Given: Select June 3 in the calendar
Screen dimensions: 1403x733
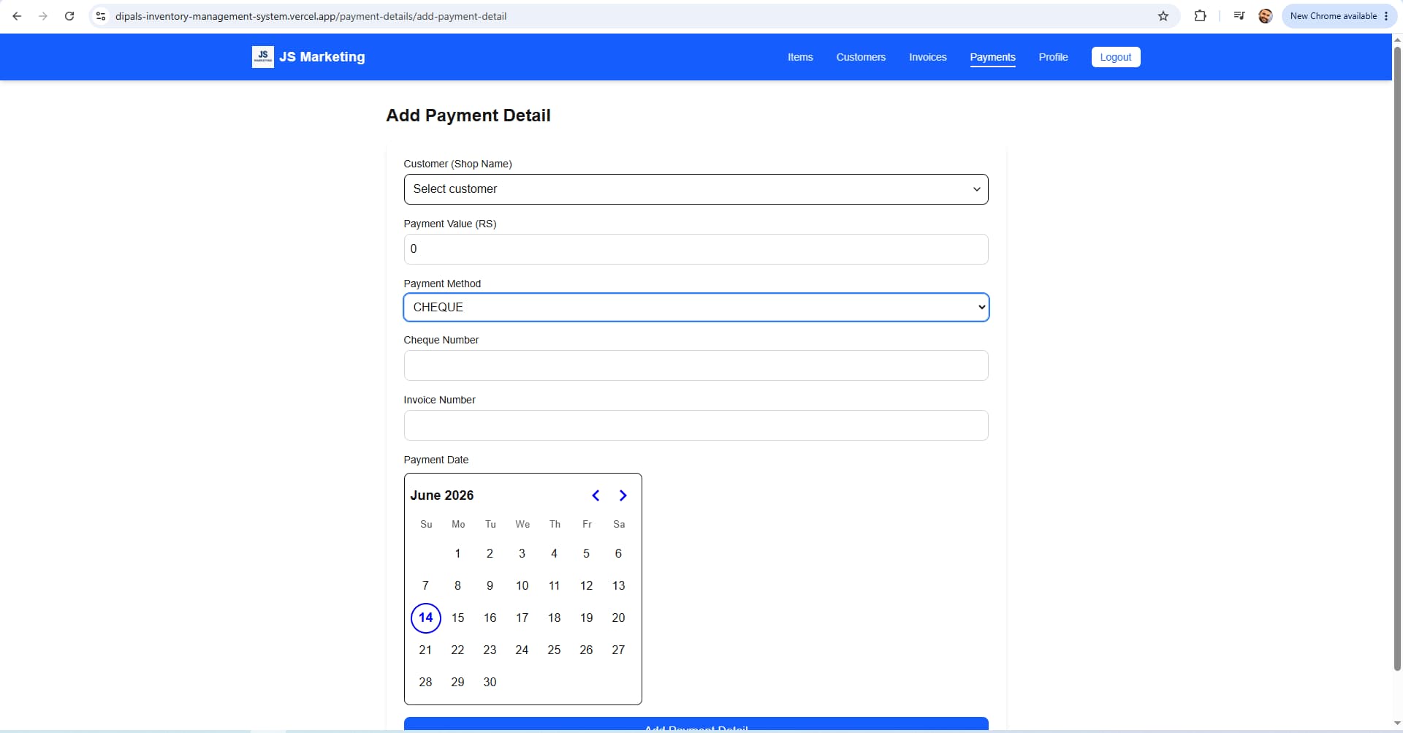Looking at the screenshot, I should 522,554.
